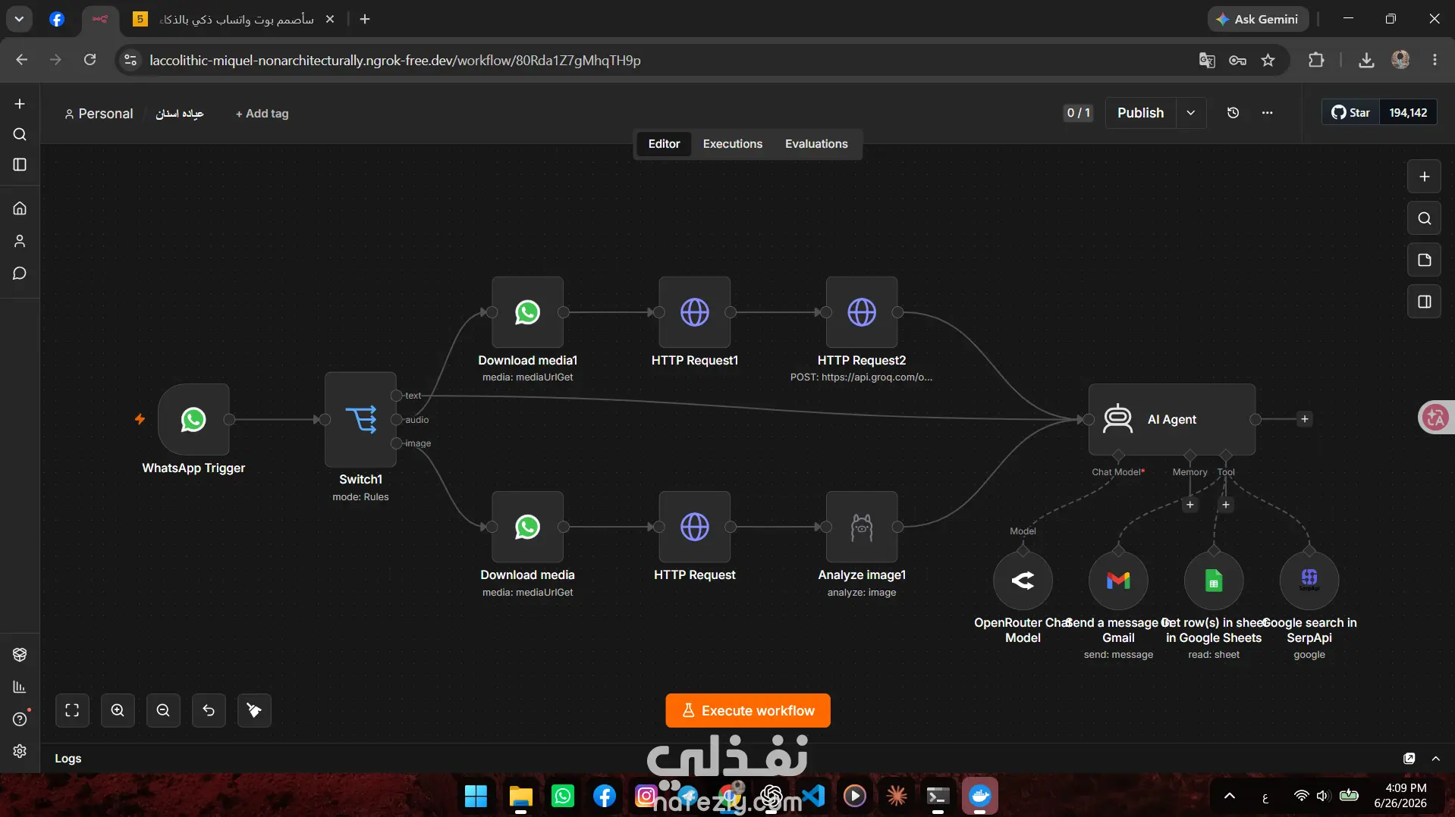The image size is (1455, 817).
Task: Add a node with the canvas plus button
Action: click(1424, 177)
